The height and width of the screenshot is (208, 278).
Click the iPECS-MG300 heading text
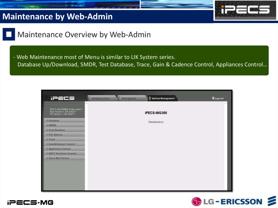pyautogui.click(x=156, y=113)
